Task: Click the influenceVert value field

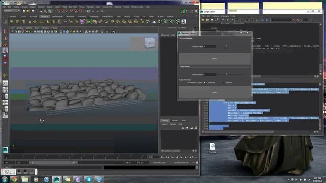Action: click(x=210, y=46)
